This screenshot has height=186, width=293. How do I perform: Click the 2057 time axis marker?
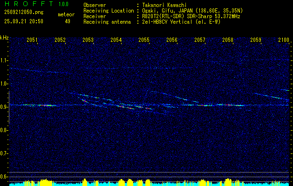(x=200, y=40)
